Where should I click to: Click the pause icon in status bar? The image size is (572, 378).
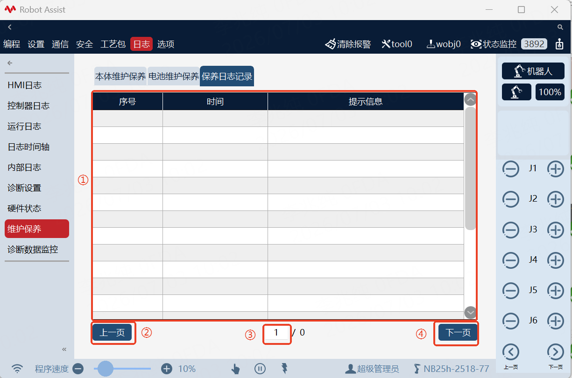click(260, 369)
